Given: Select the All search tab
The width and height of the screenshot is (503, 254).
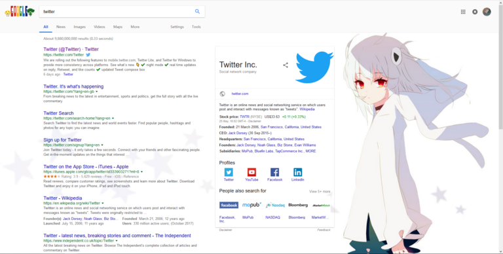Looking at the screenshot, I should [x=46, y=27].
